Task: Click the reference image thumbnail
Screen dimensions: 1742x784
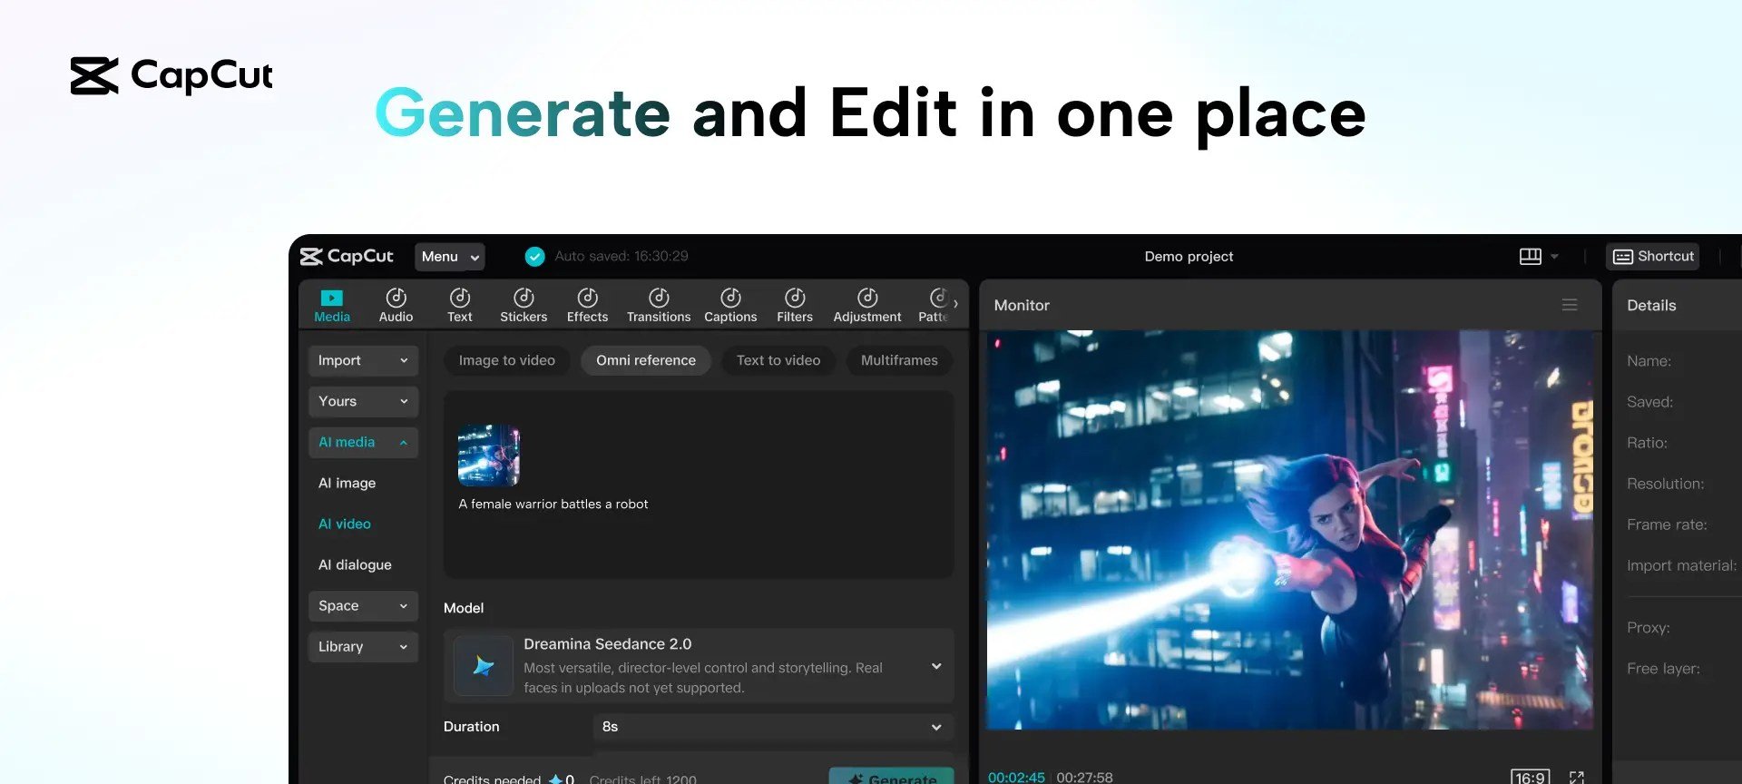Action: pos(489,456)
